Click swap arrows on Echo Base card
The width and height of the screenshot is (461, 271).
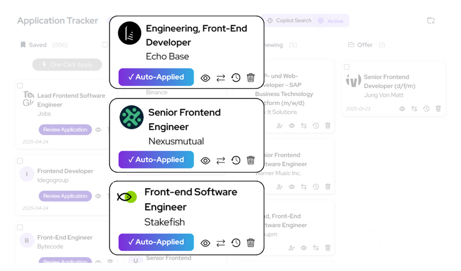221,78
